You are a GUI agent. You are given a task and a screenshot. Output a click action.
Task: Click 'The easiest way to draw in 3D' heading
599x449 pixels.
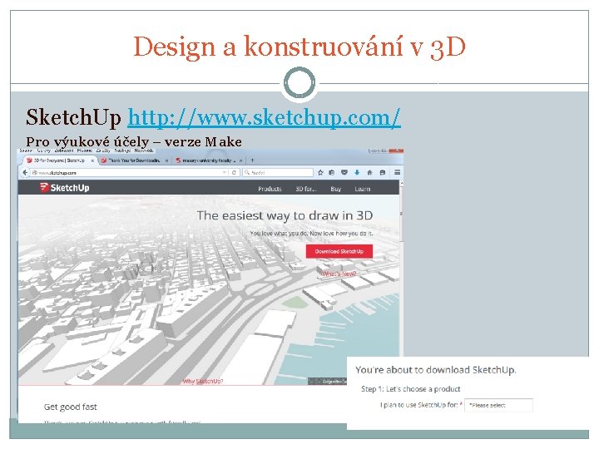click(285, 215)
